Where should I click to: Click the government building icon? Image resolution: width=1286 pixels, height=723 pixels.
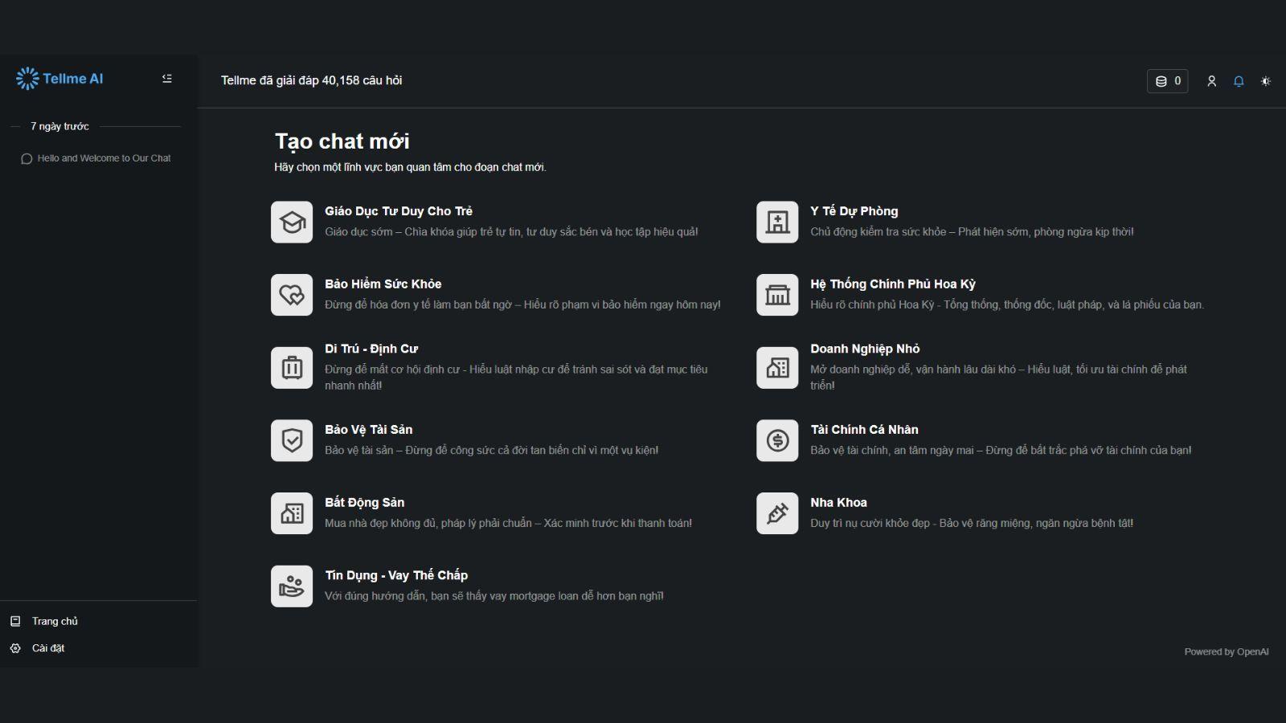tap(777, 295)
